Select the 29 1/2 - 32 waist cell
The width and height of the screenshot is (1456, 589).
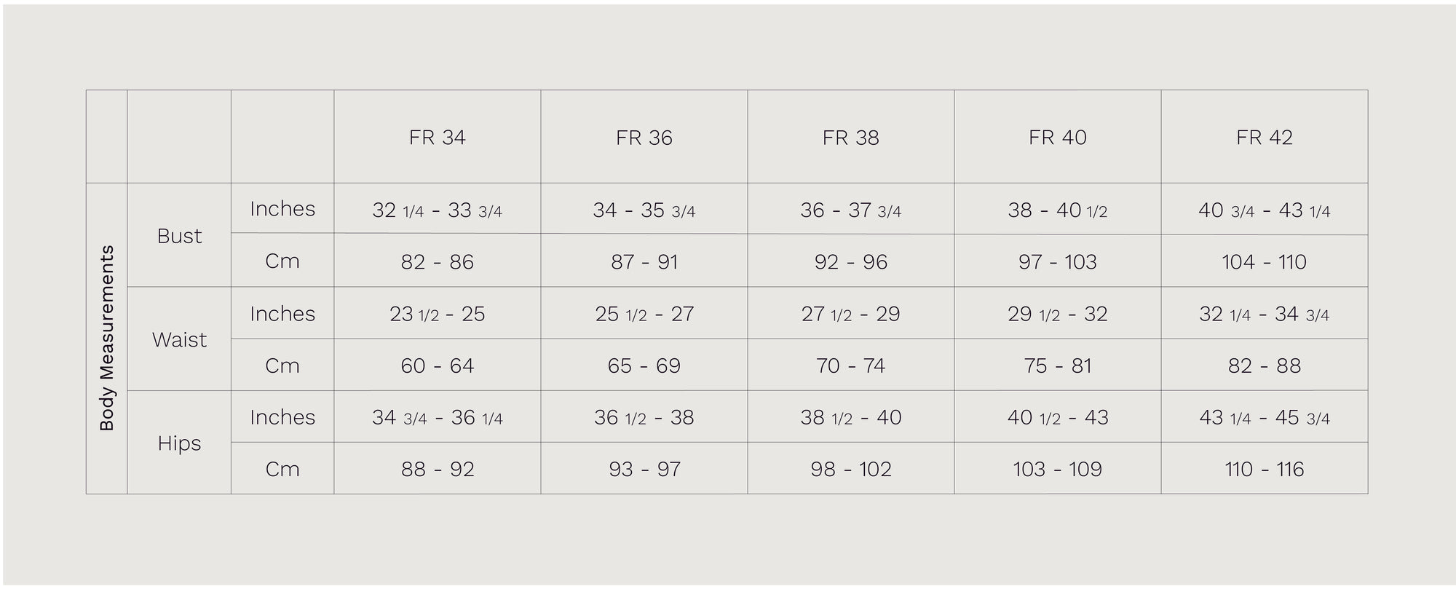click(1057, 314)
